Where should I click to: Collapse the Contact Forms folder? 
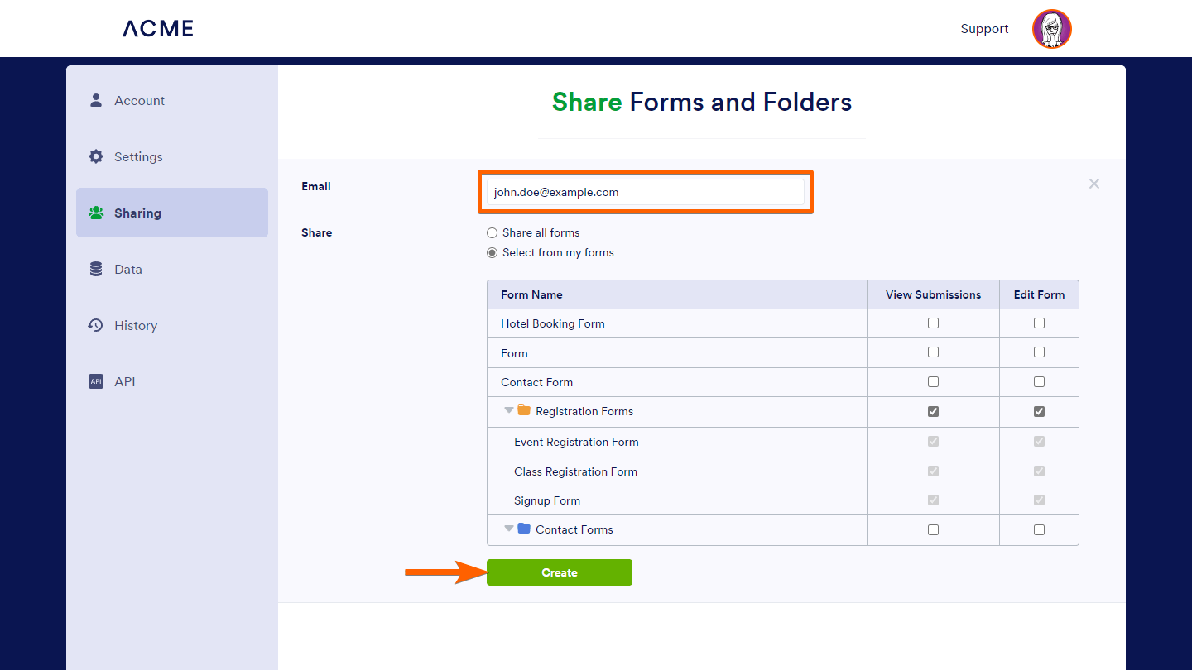[x=508, y=529]
